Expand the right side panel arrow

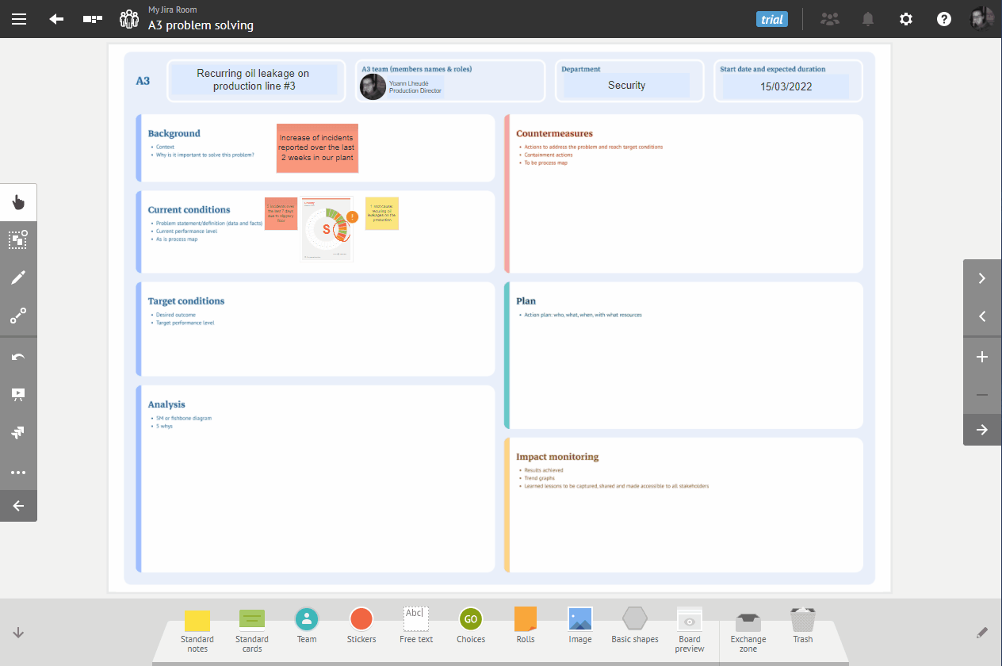pos(982,430)
